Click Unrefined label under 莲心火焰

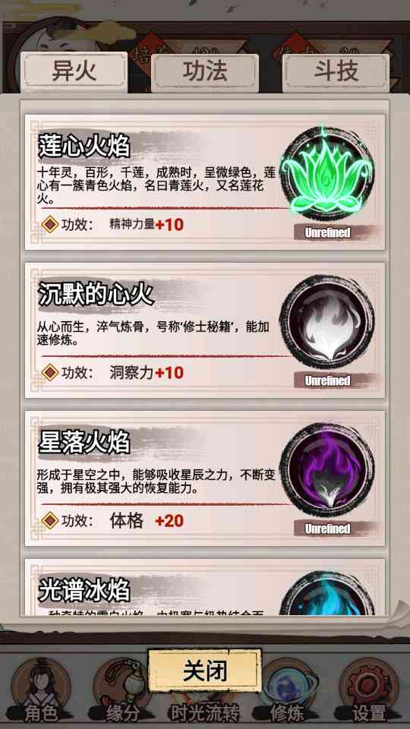(x=328, y=233)
